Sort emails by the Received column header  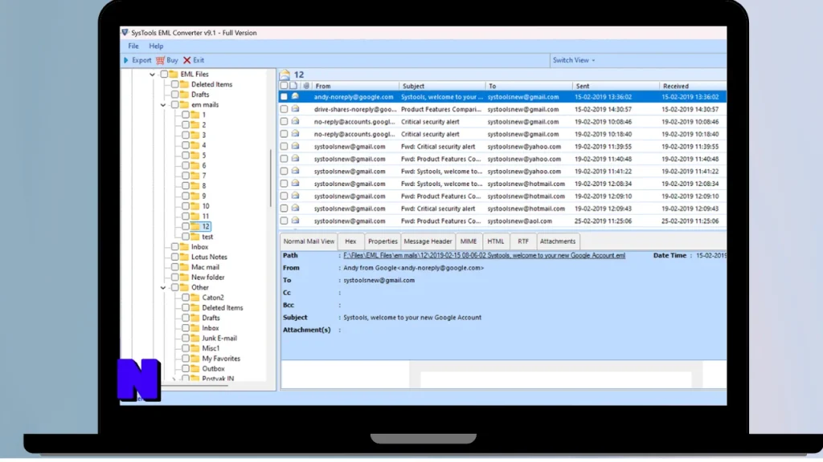click(x=693, y=86)
